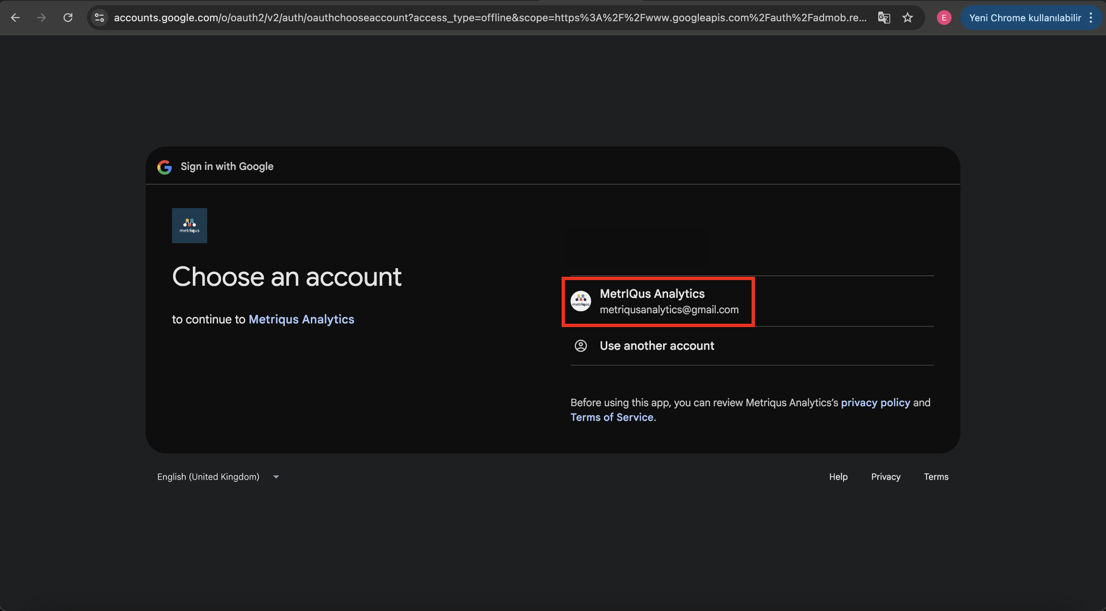Open the Terms footer link

click(936, 477)
